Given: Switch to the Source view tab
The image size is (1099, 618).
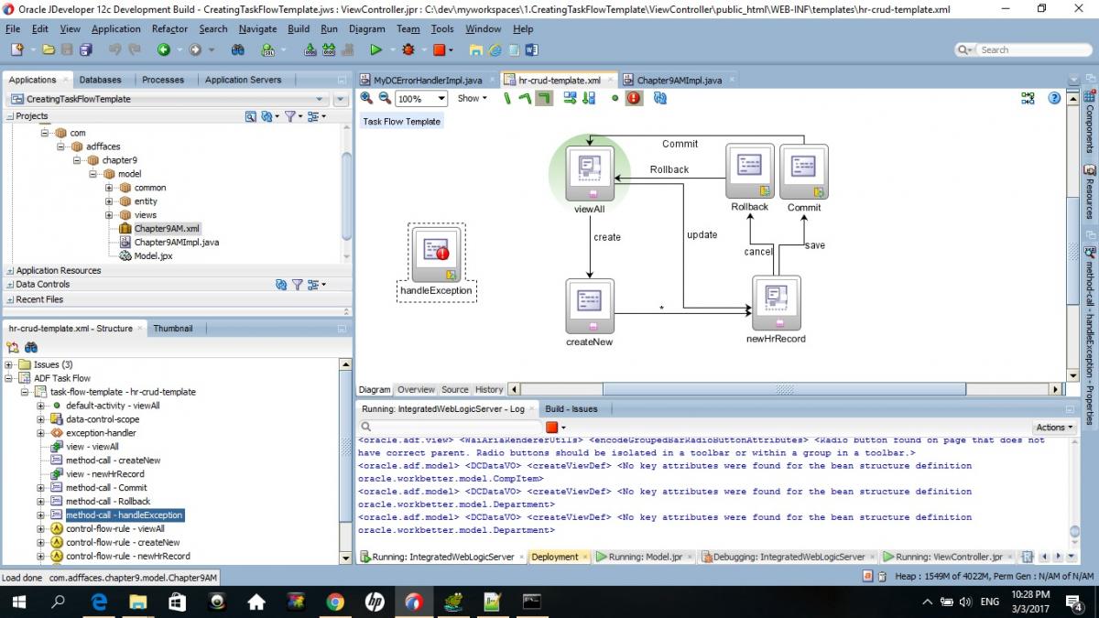Looking at the screenshot, I should (x=454, y=389).
